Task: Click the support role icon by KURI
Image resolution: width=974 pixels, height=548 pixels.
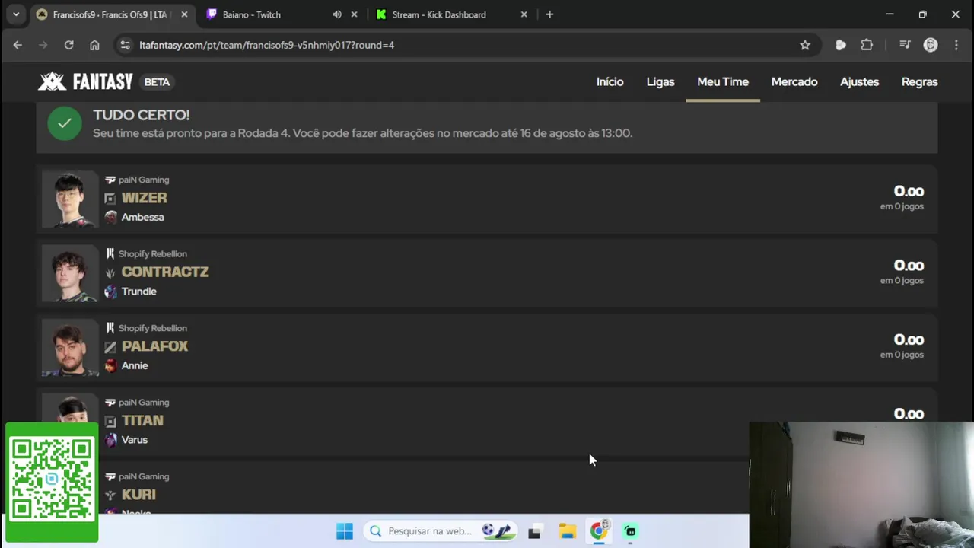Action: [x=110, y=495]
